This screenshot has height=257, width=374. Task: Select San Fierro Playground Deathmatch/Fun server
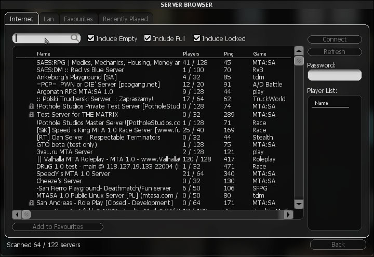coord(153,188)
